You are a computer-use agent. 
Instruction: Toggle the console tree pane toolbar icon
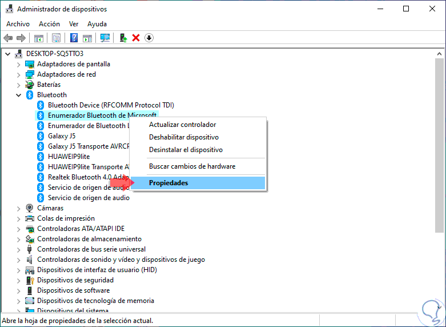(x=39, y=38)
